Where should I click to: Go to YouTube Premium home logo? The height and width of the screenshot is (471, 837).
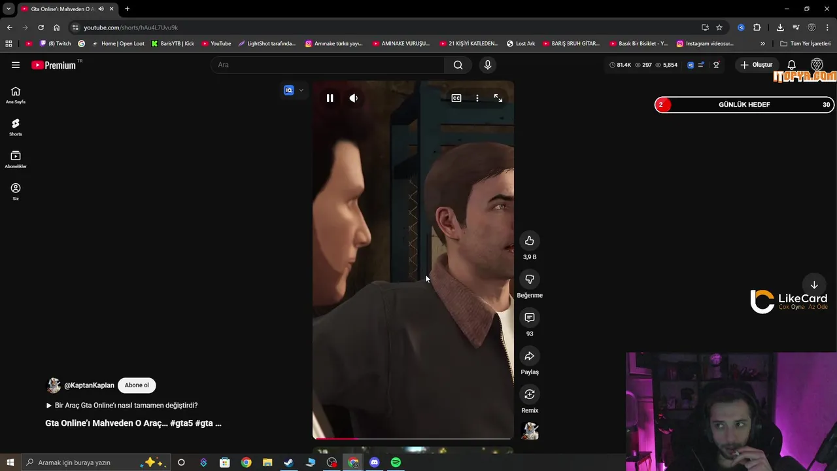tap(54, 65)
